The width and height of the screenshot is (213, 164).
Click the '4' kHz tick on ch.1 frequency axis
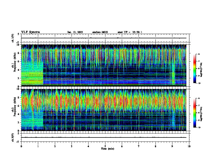coord(19,70)
